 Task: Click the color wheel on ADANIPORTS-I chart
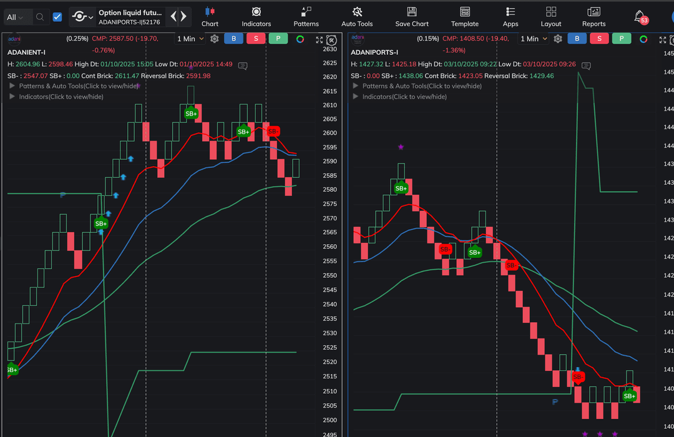click(x=643, y=39)
